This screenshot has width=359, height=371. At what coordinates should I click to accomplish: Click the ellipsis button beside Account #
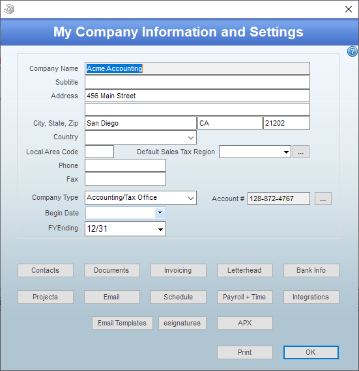[323, 199]
